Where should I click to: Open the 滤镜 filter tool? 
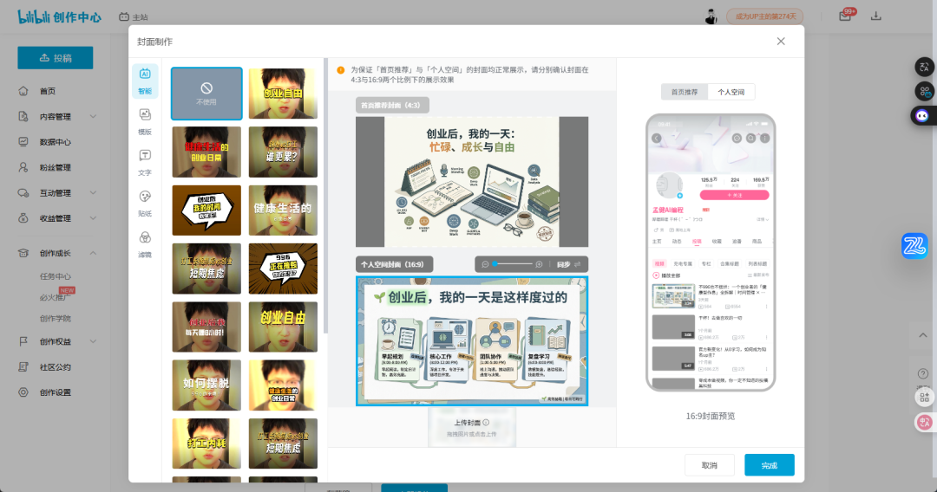(x=145, y=244)
